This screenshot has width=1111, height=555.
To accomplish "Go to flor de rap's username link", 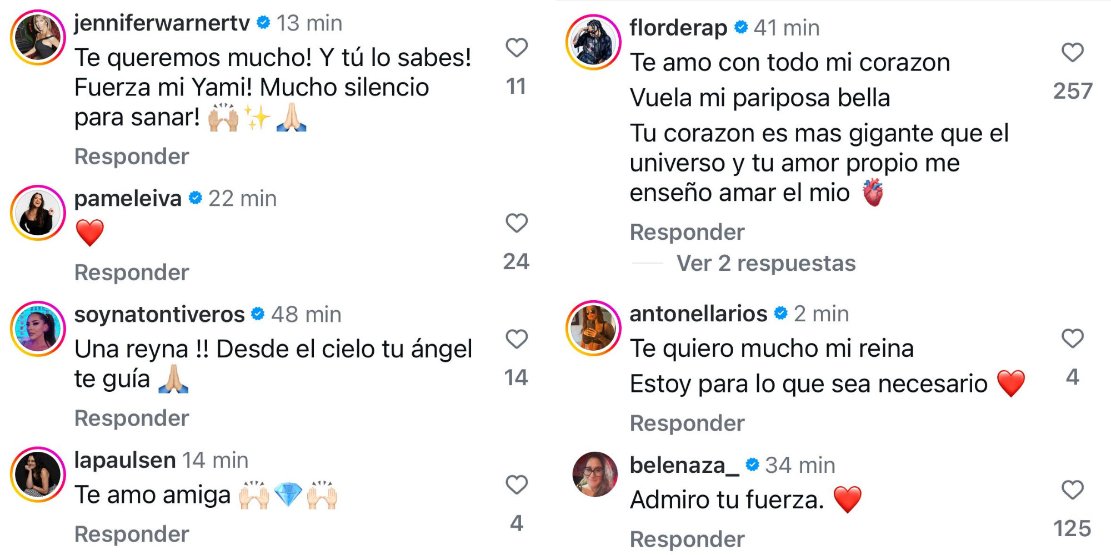I will (678, 28).
